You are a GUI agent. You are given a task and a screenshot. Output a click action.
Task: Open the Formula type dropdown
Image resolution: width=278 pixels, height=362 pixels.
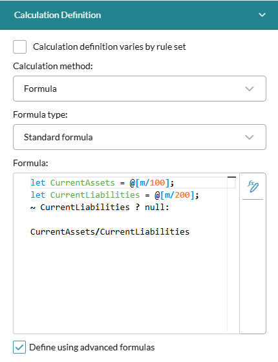click(x=140, y=137)
